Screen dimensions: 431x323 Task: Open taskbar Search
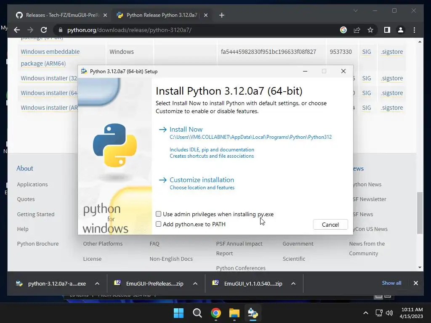(x=197, y=313)
